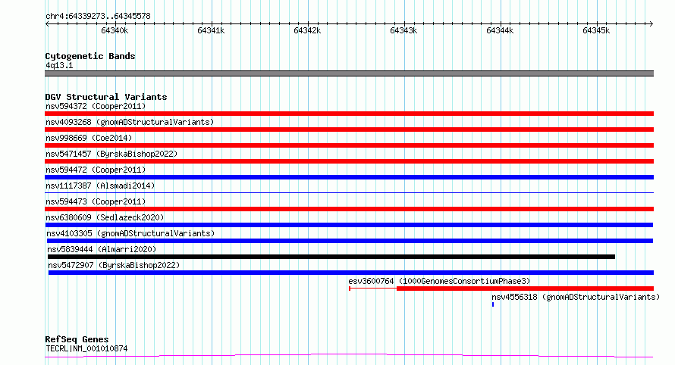The height and width of the screenshot is (365, 675).
Task: Click the 64343k ruler position label
Action: [403, 30]
